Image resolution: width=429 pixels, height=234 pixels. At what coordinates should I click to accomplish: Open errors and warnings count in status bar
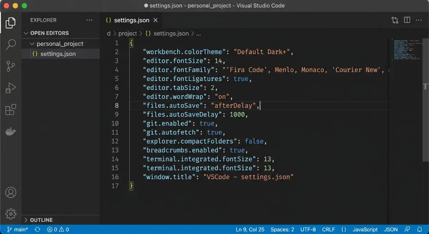[58, 229]
